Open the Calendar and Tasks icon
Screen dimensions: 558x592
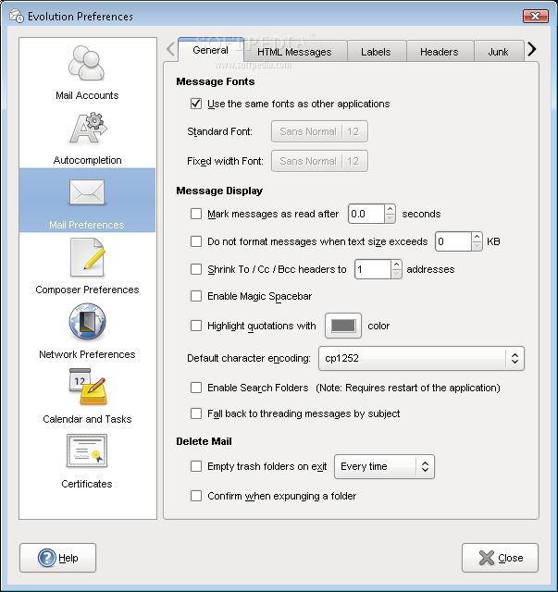tap(88, 387)
